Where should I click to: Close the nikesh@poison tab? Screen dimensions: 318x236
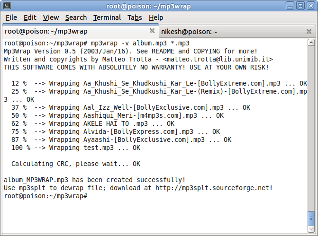point(309,32)
